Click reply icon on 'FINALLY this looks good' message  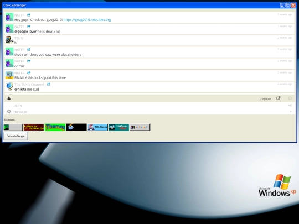pyautogui.click(x=29, y=73)
